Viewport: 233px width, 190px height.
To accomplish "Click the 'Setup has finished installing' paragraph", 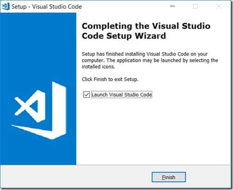I will pos(150,60).
